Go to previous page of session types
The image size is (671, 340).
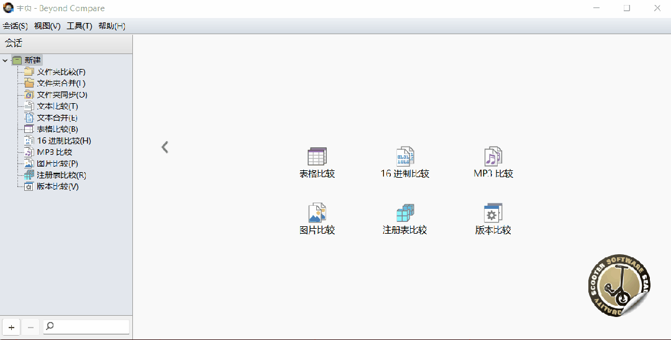click(165, 147)
